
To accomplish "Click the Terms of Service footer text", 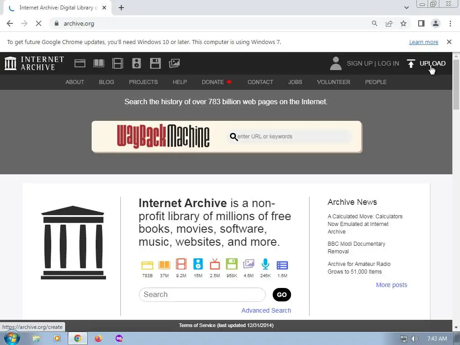I will click(226, 325).
